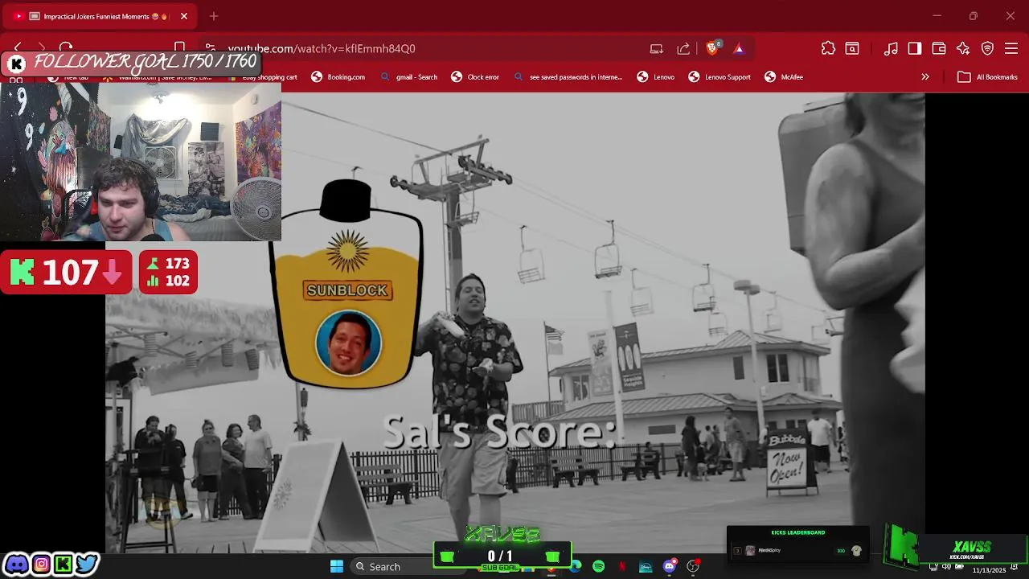Open Brave Shields lion icon
The width and height of the screenshot is (1029, 579).
(712, 48)
